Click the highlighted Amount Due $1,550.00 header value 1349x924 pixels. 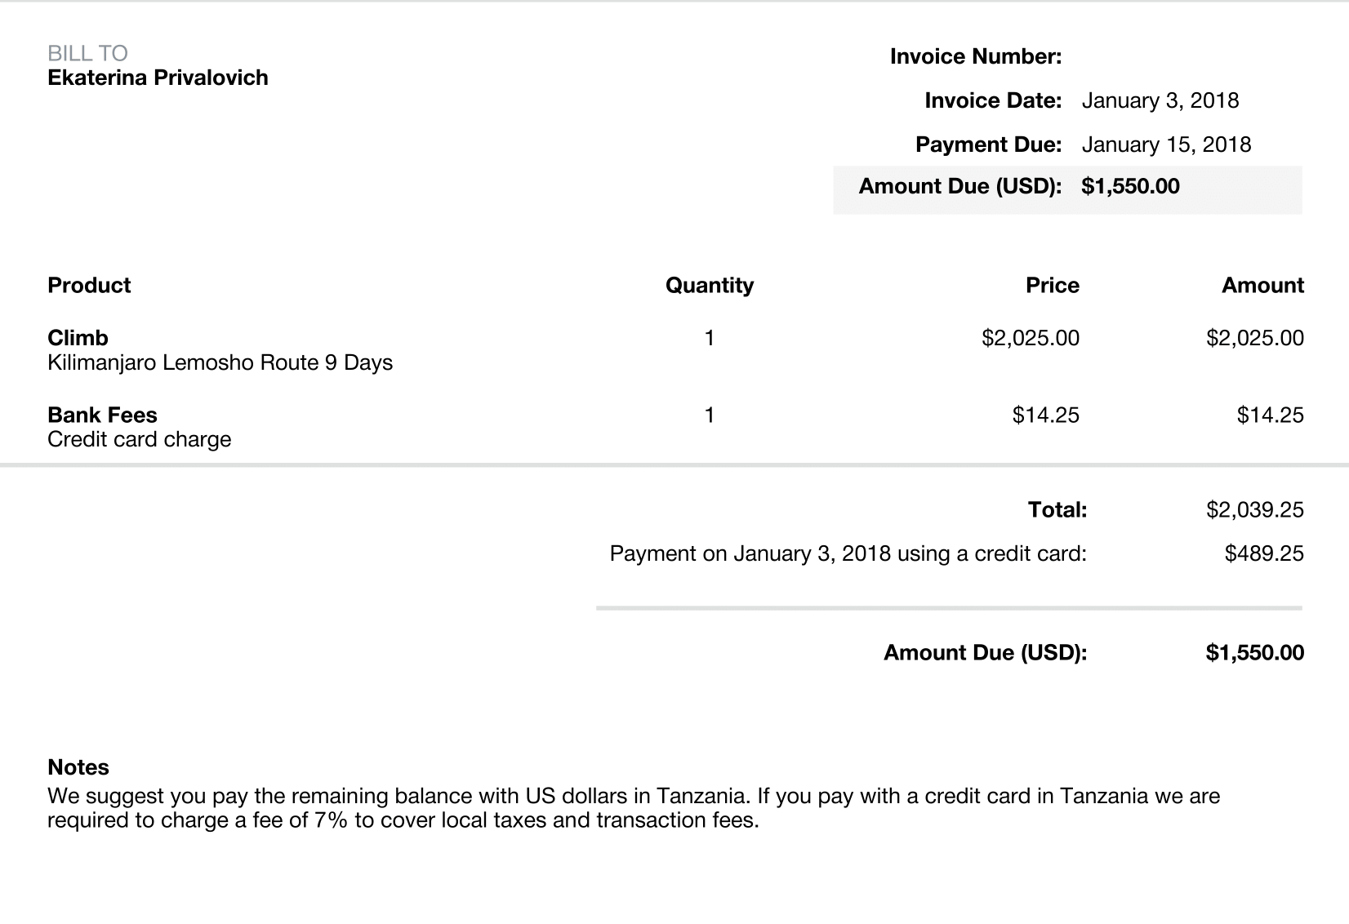point(1130,186)
